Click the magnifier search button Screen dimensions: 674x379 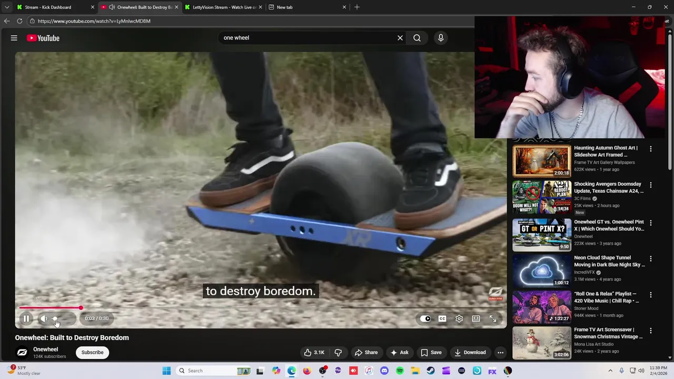417,38
